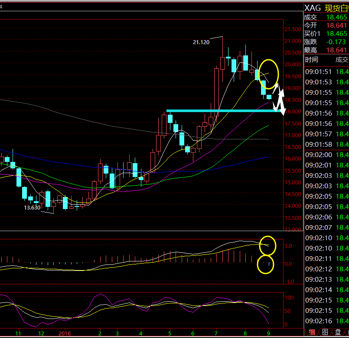Screen dimensions: 349x338
Task: Select the 09:02:00 tick record row
Action: (326, 155)
